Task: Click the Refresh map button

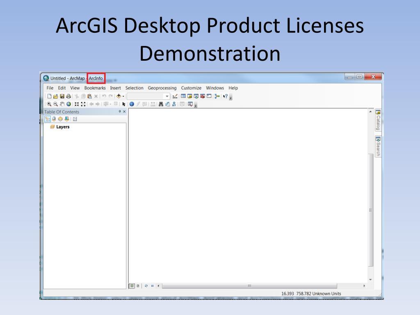Action: (x=146, y=286)
